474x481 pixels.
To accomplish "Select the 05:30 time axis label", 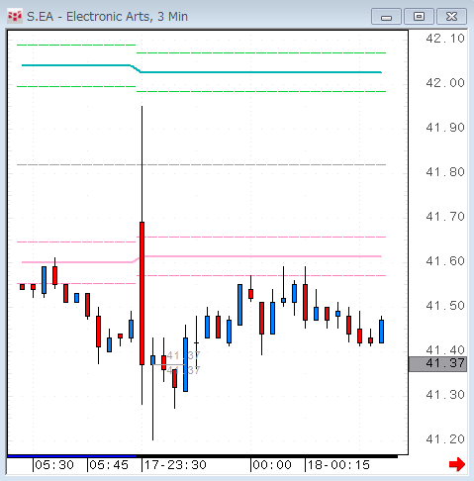I will click(x=54, y=465).
